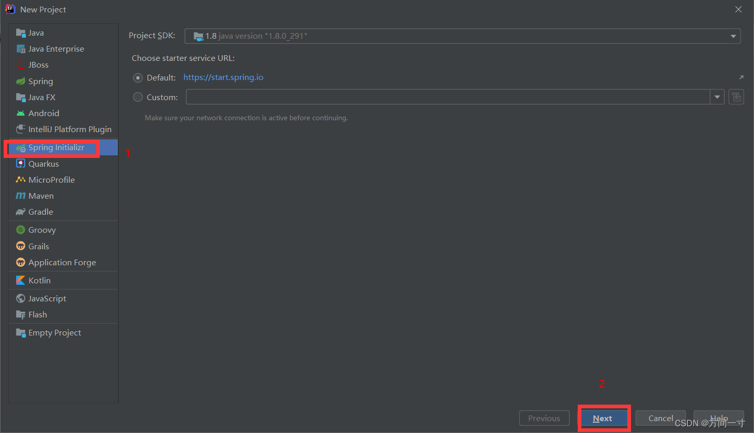The width and height of the screenshot is (754, 433).
Task: Click the IntelliJ IDEA title bar logo
Action: (x=10, y=9)
